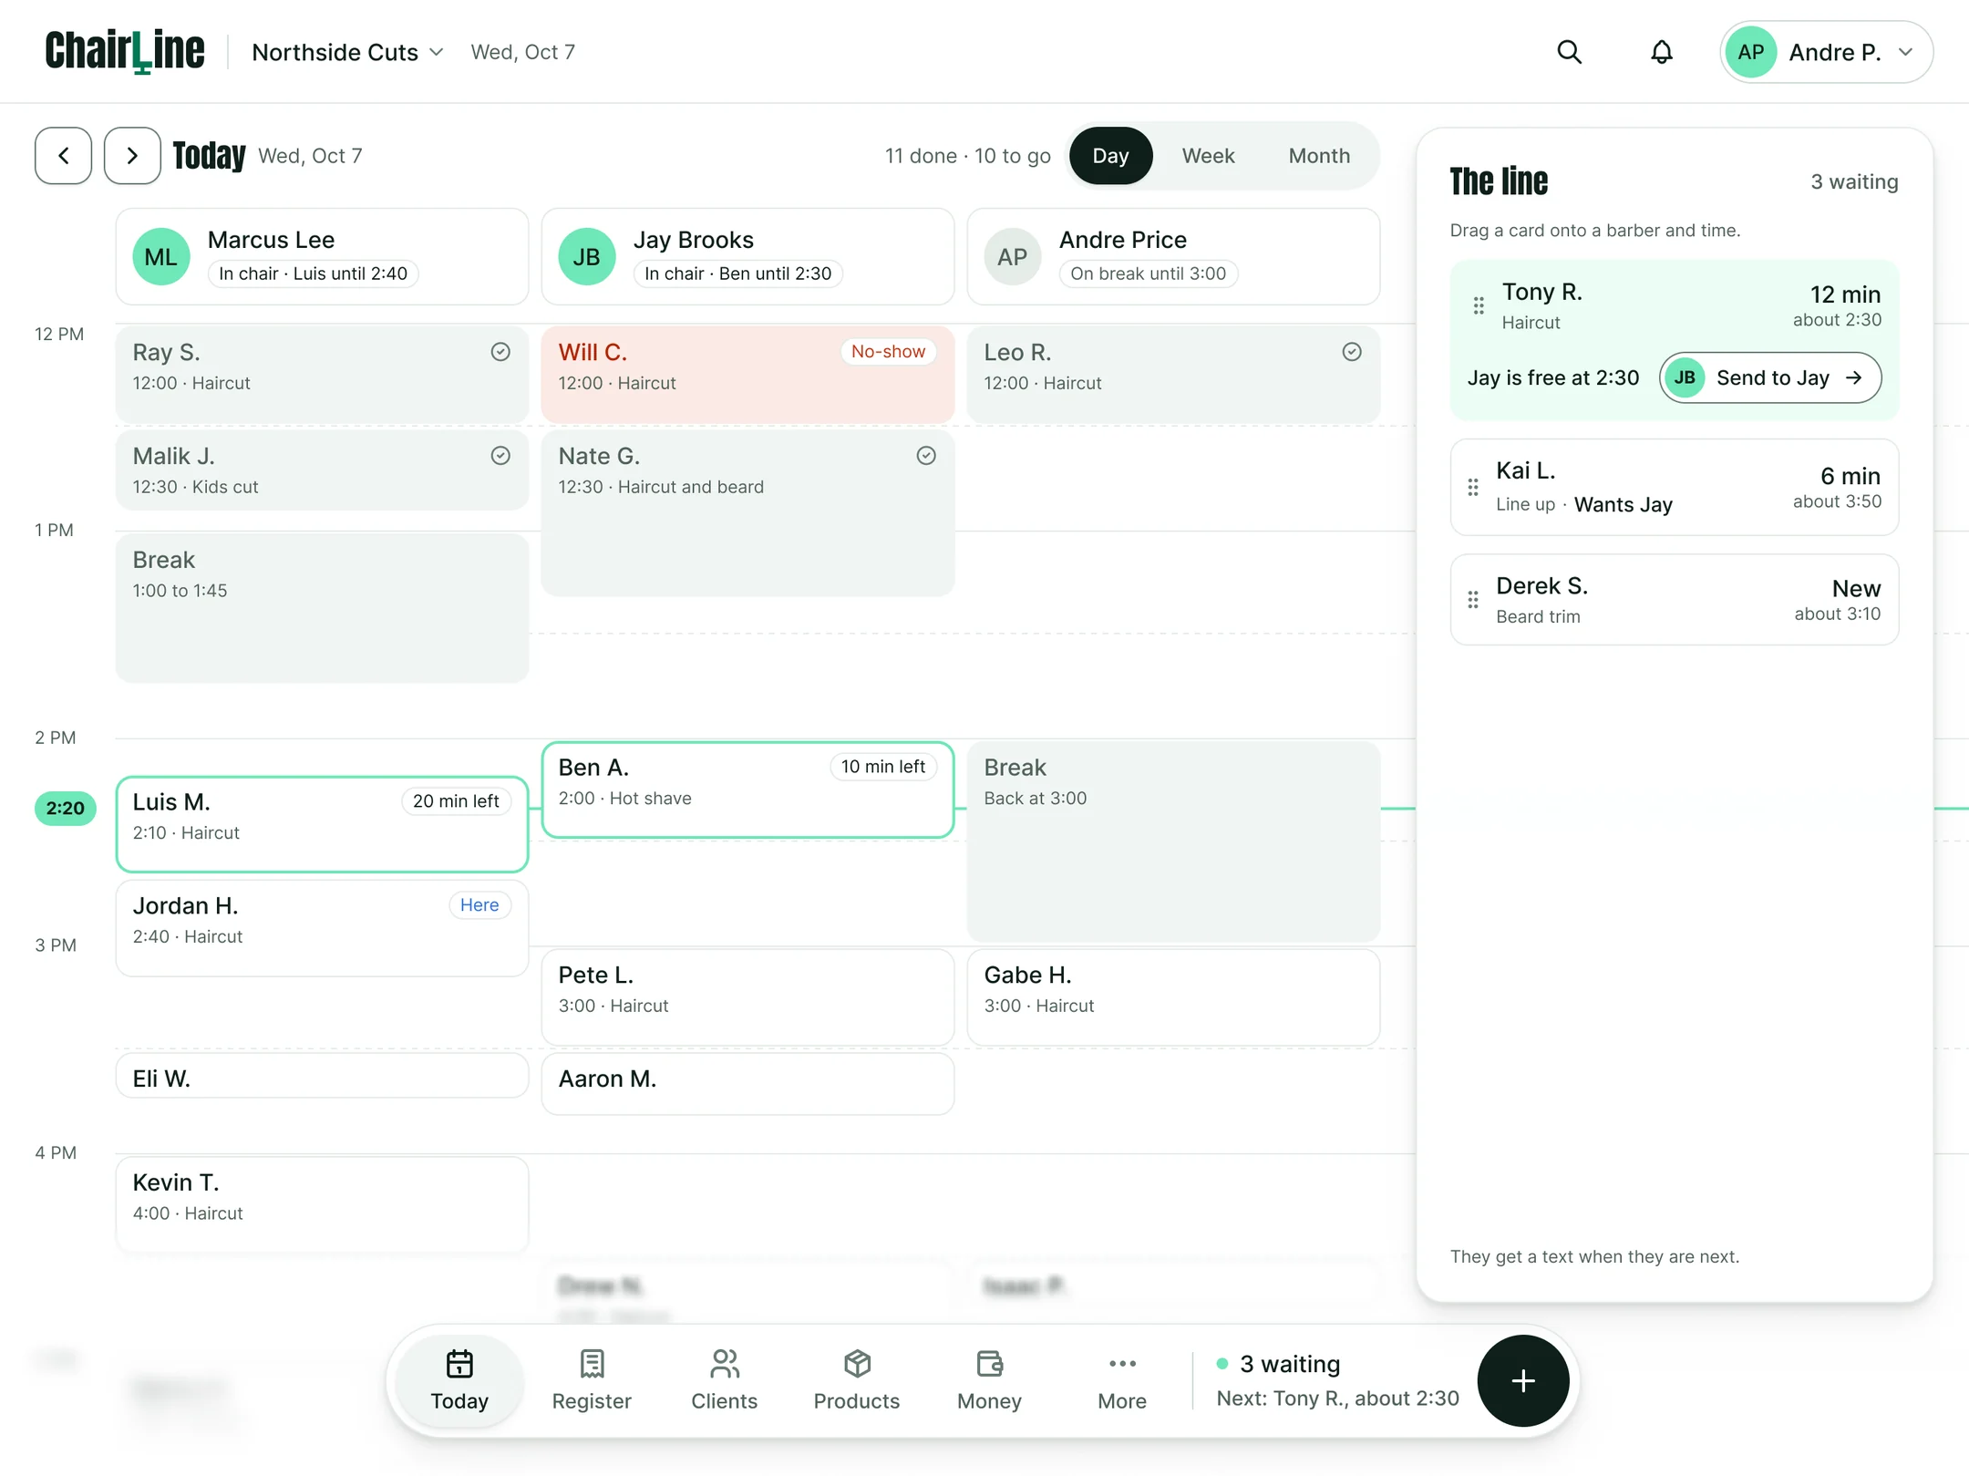This screenshot has height=1476, width=1969.
Task: Click done checkmark on Leo R. appointment
Action: pyautogui.click(x=1352, y=352)
